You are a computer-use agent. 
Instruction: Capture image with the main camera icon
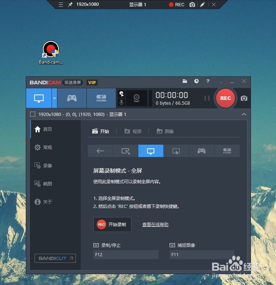tap(244, 98)
